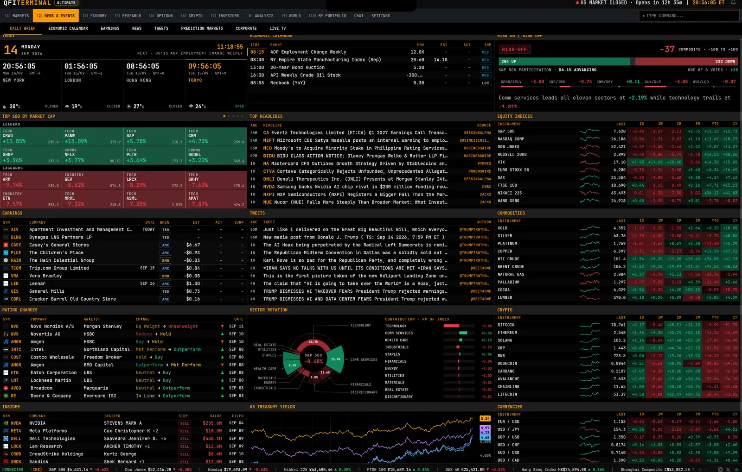Click the green star icon in status bar

736,469
